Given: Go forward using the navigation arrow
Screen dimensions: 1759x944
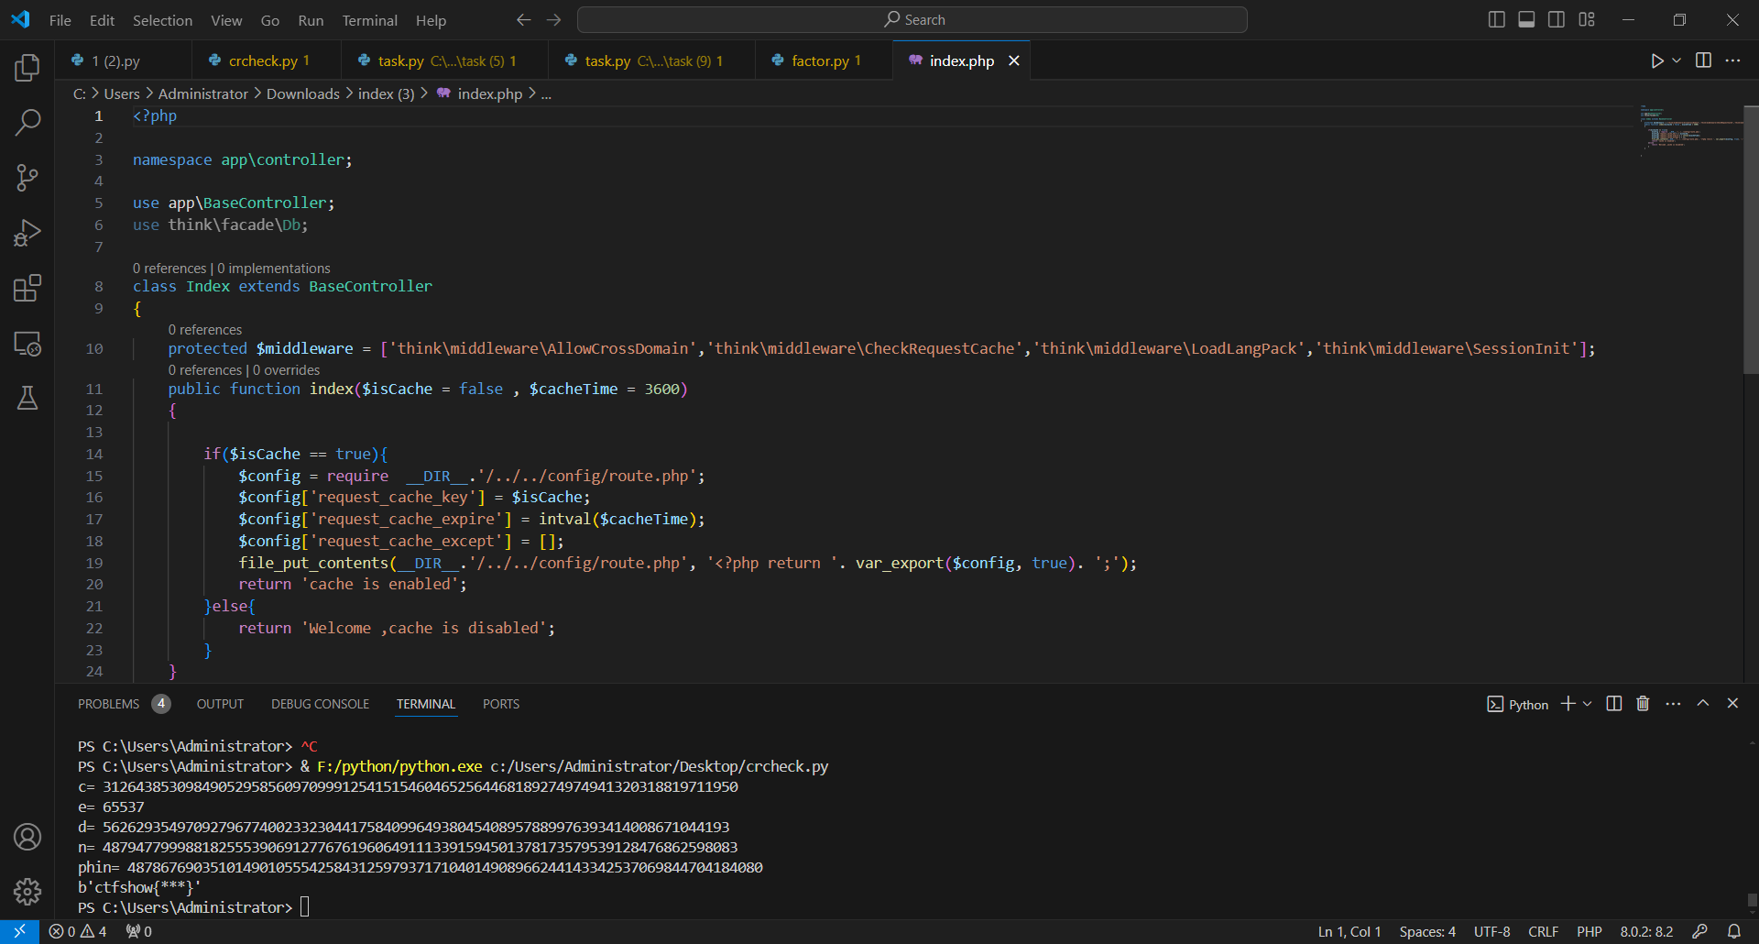Looking at the screenshot, I should tap(554, 20).
